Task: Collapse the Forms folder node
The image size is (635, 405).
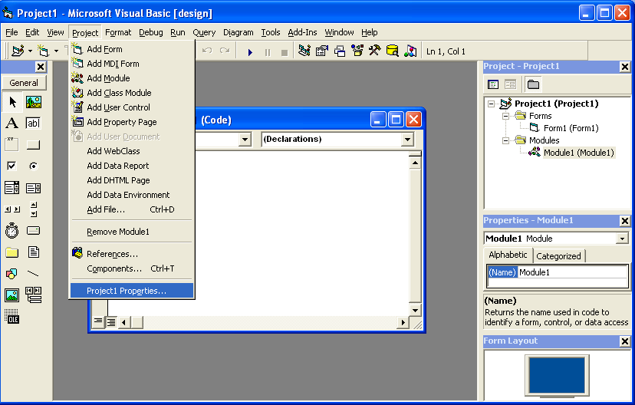Action: [x=505, y=117]
